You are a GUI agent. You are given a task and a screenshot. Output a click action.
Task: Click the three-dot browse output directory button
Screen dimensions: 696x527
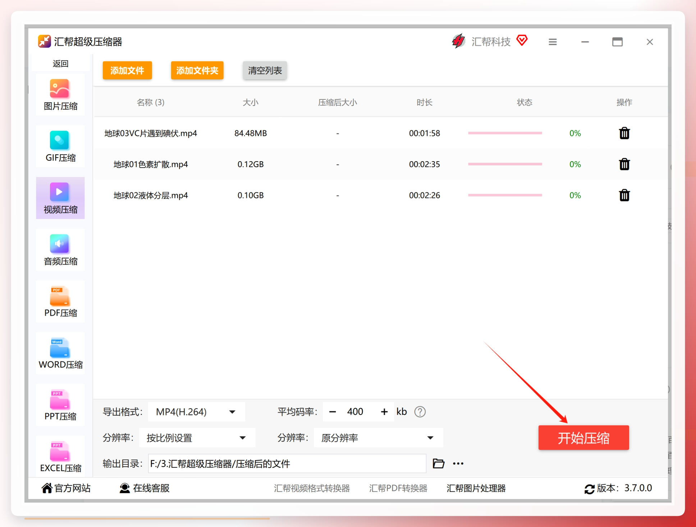pos(458,463)
